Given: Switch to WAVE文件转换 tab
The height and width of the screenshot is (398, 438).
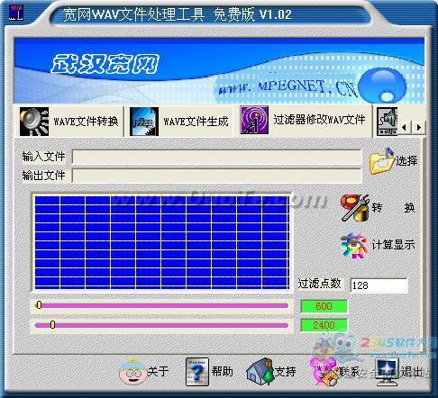Looking at the screenshot, I should tap(69, 122).
